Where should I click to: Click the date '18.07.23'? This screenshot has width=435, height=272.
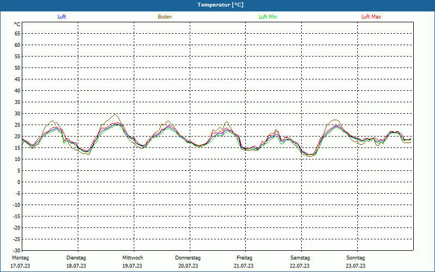(76, 266)
